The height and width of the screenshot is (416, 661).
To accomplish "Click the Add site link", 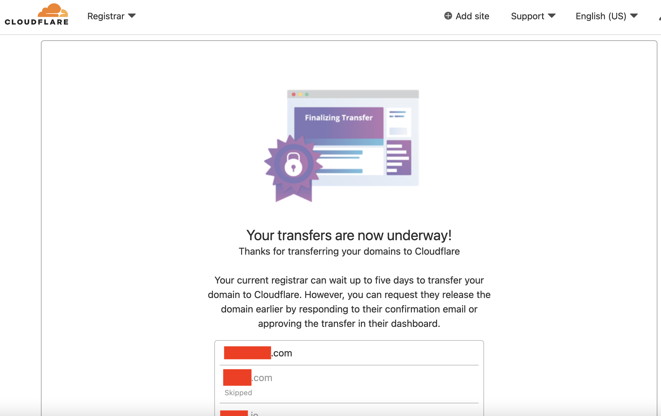I will pos(467,16).
